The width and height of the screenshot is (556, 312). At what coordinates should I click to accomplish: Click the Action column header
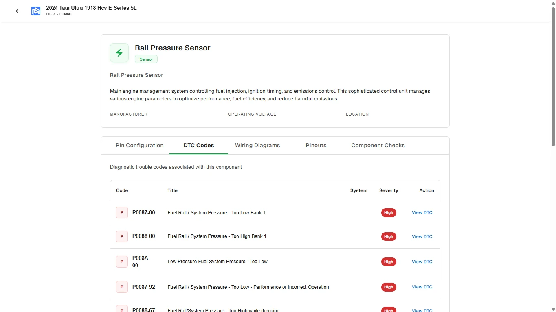click(426, 190)
